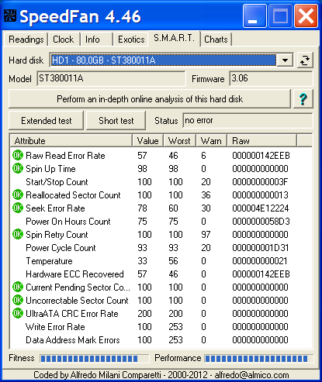Click raw value 000000000021

260,261
